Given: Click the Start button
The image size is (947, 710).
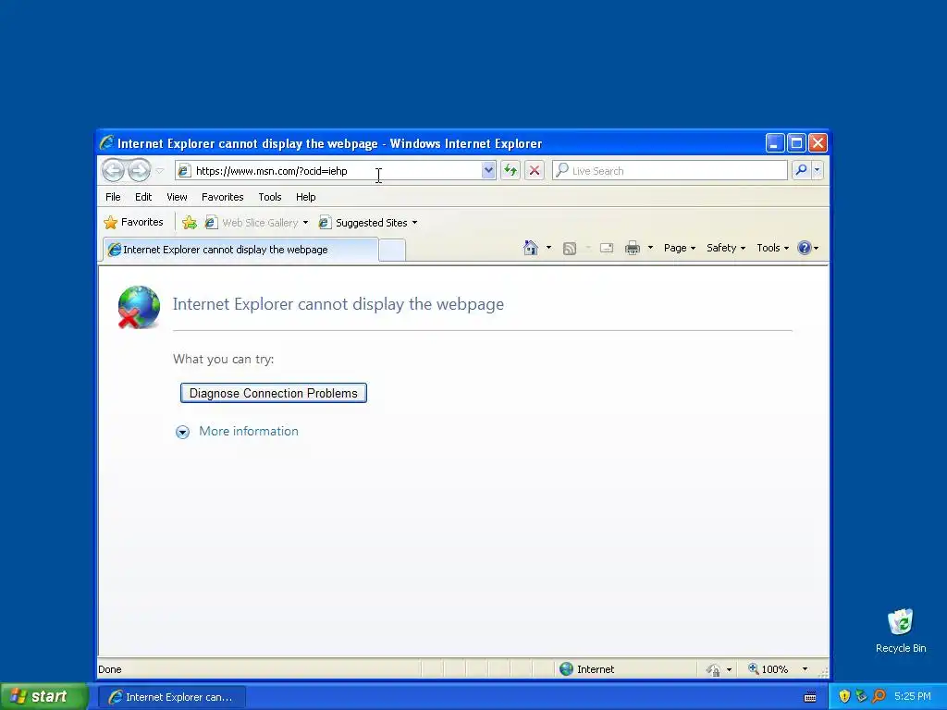Looking at the screenshot, I should click(44, 697).
